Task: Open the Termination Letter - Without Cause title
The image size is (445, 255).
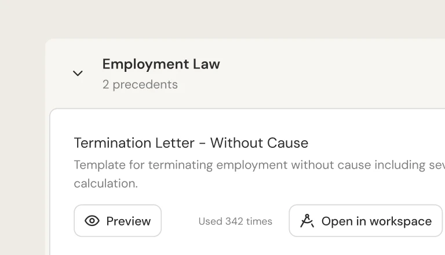Action: pos(191,143)
